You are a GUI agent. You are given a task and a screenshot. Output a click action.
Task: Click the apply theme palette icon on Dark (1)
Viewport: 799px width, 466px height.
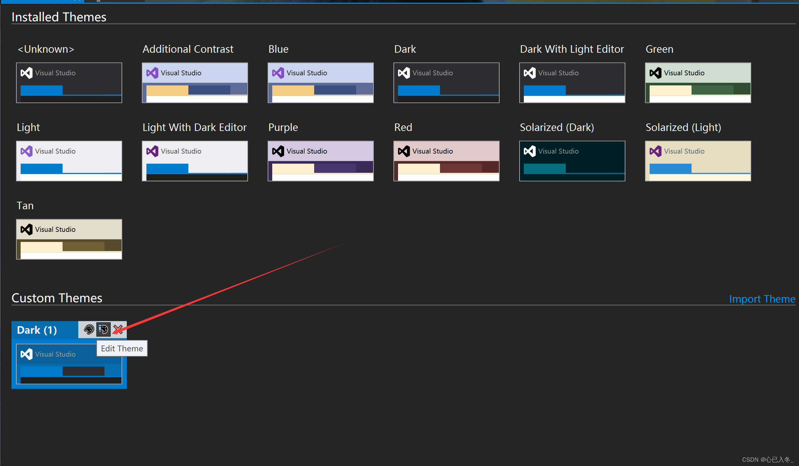coord(89,329)
